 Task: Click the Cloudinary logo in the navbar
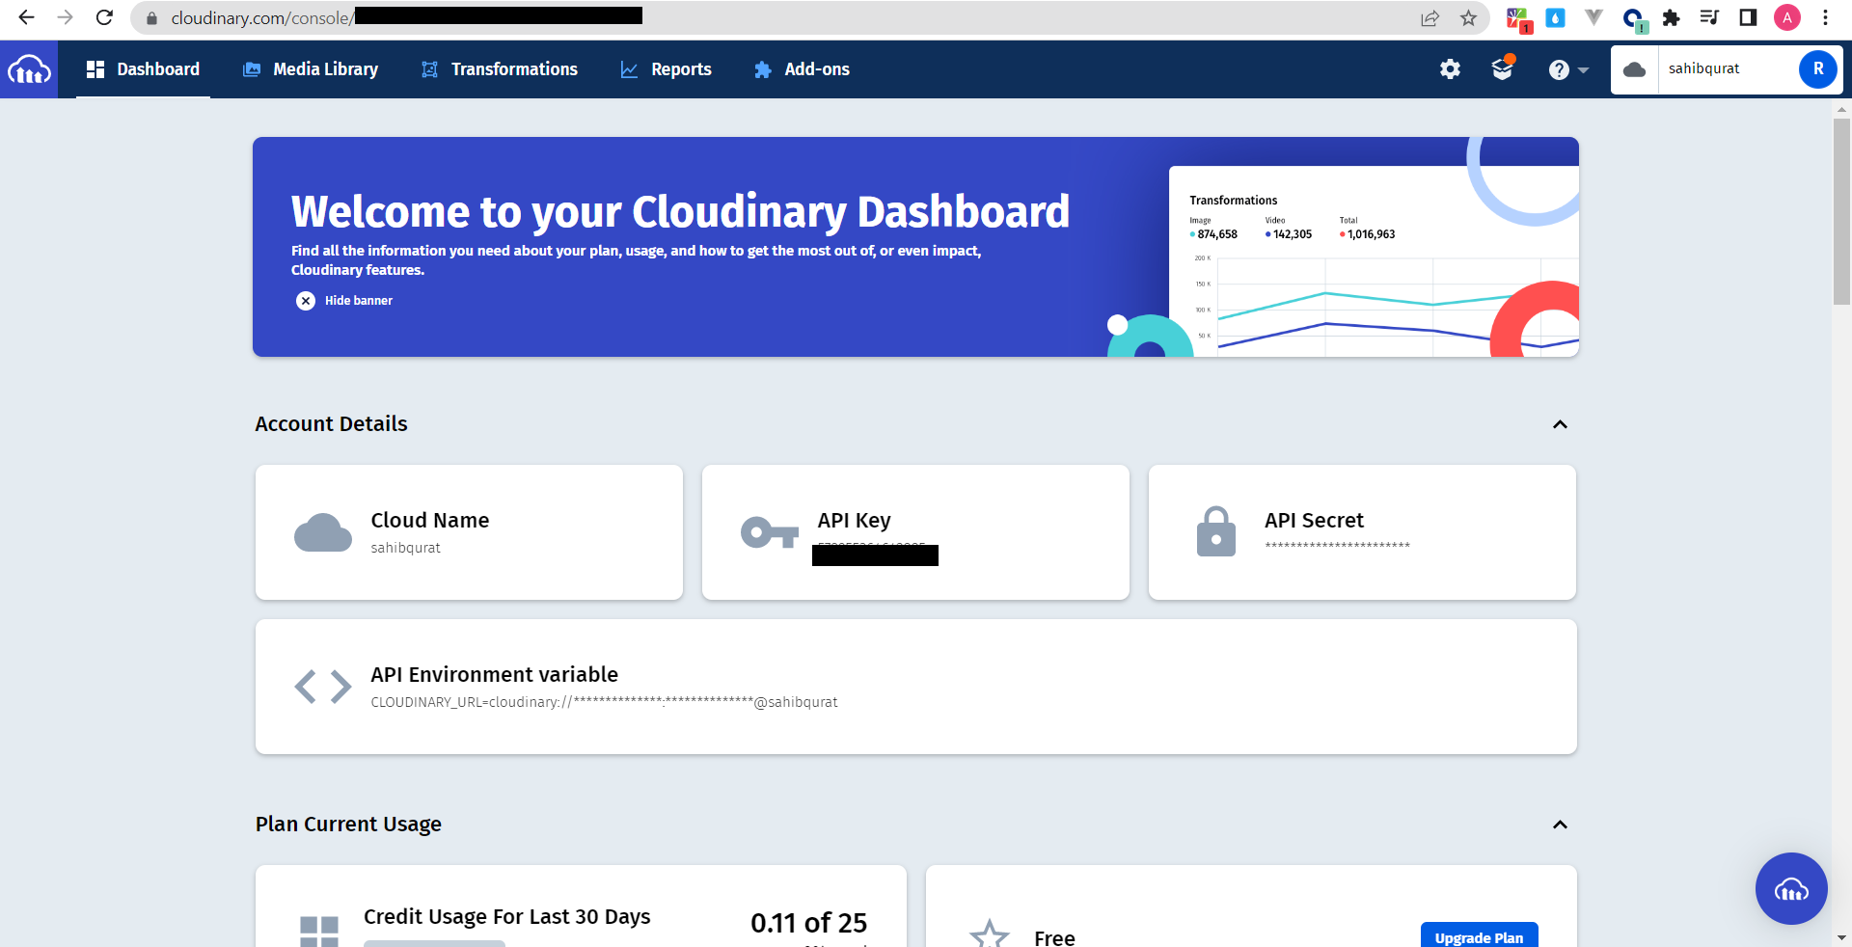coord(29,68)
